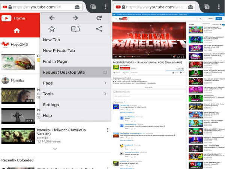Tap the share icon in the browser menu
This screenshot has width=225, height=169.
point(99,29)
